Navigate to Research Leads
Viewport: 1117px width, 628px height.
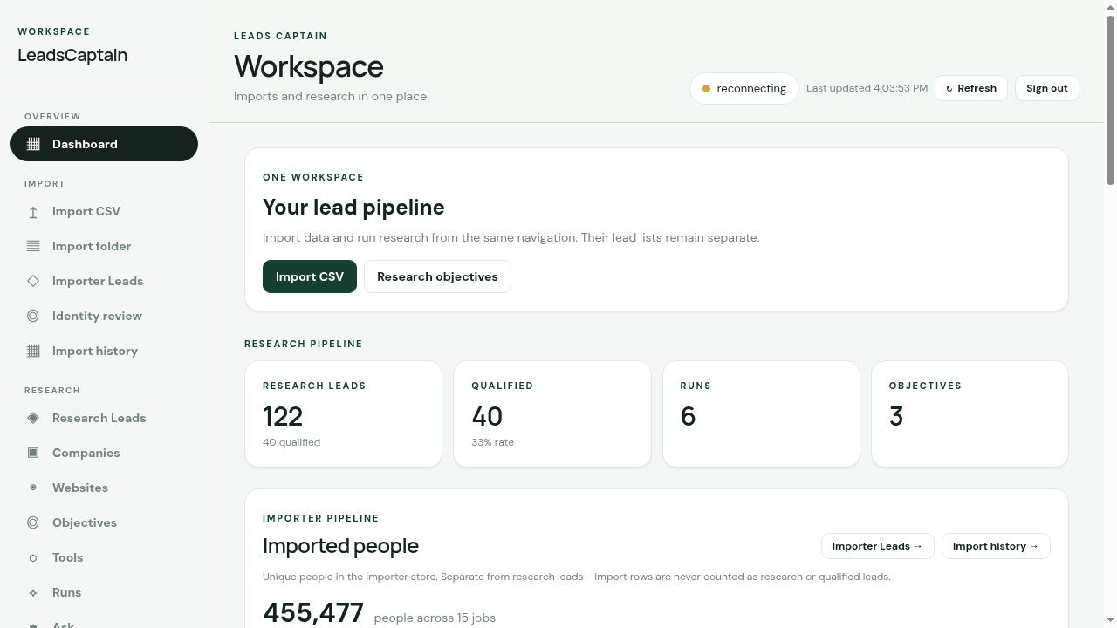click(104, 418)
